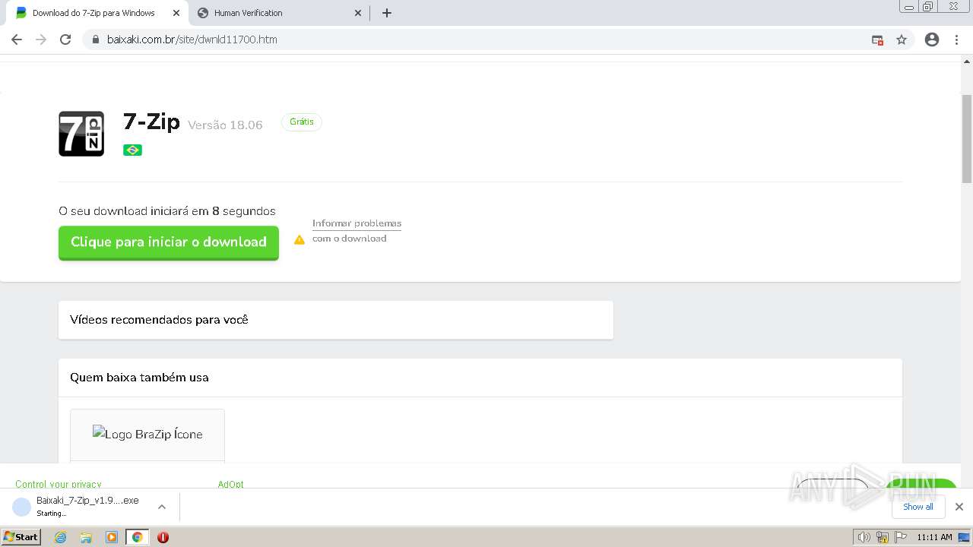Click the network tray icon
973x547 pixels.
click(883, 537)
